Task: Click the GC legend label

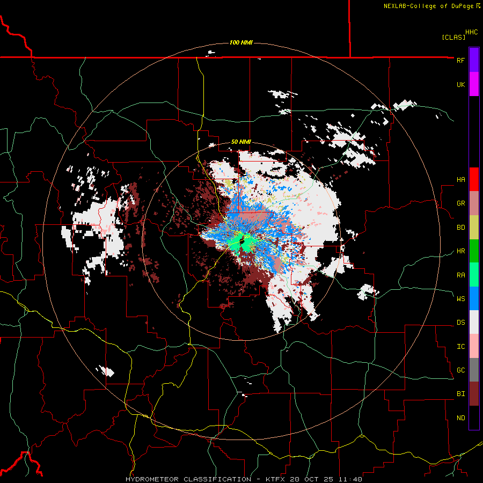Action: point(460,370)
